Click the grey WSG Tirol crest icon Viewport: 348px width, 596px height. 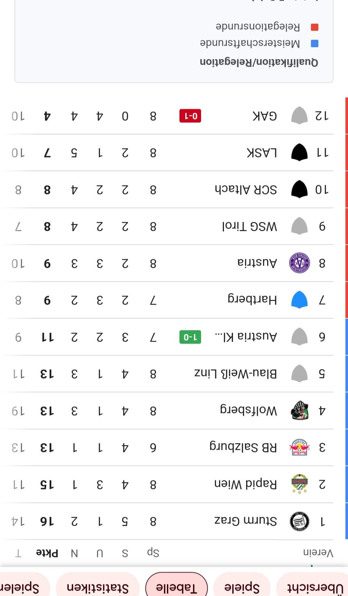pyautogui.click(x=300, y=226)
